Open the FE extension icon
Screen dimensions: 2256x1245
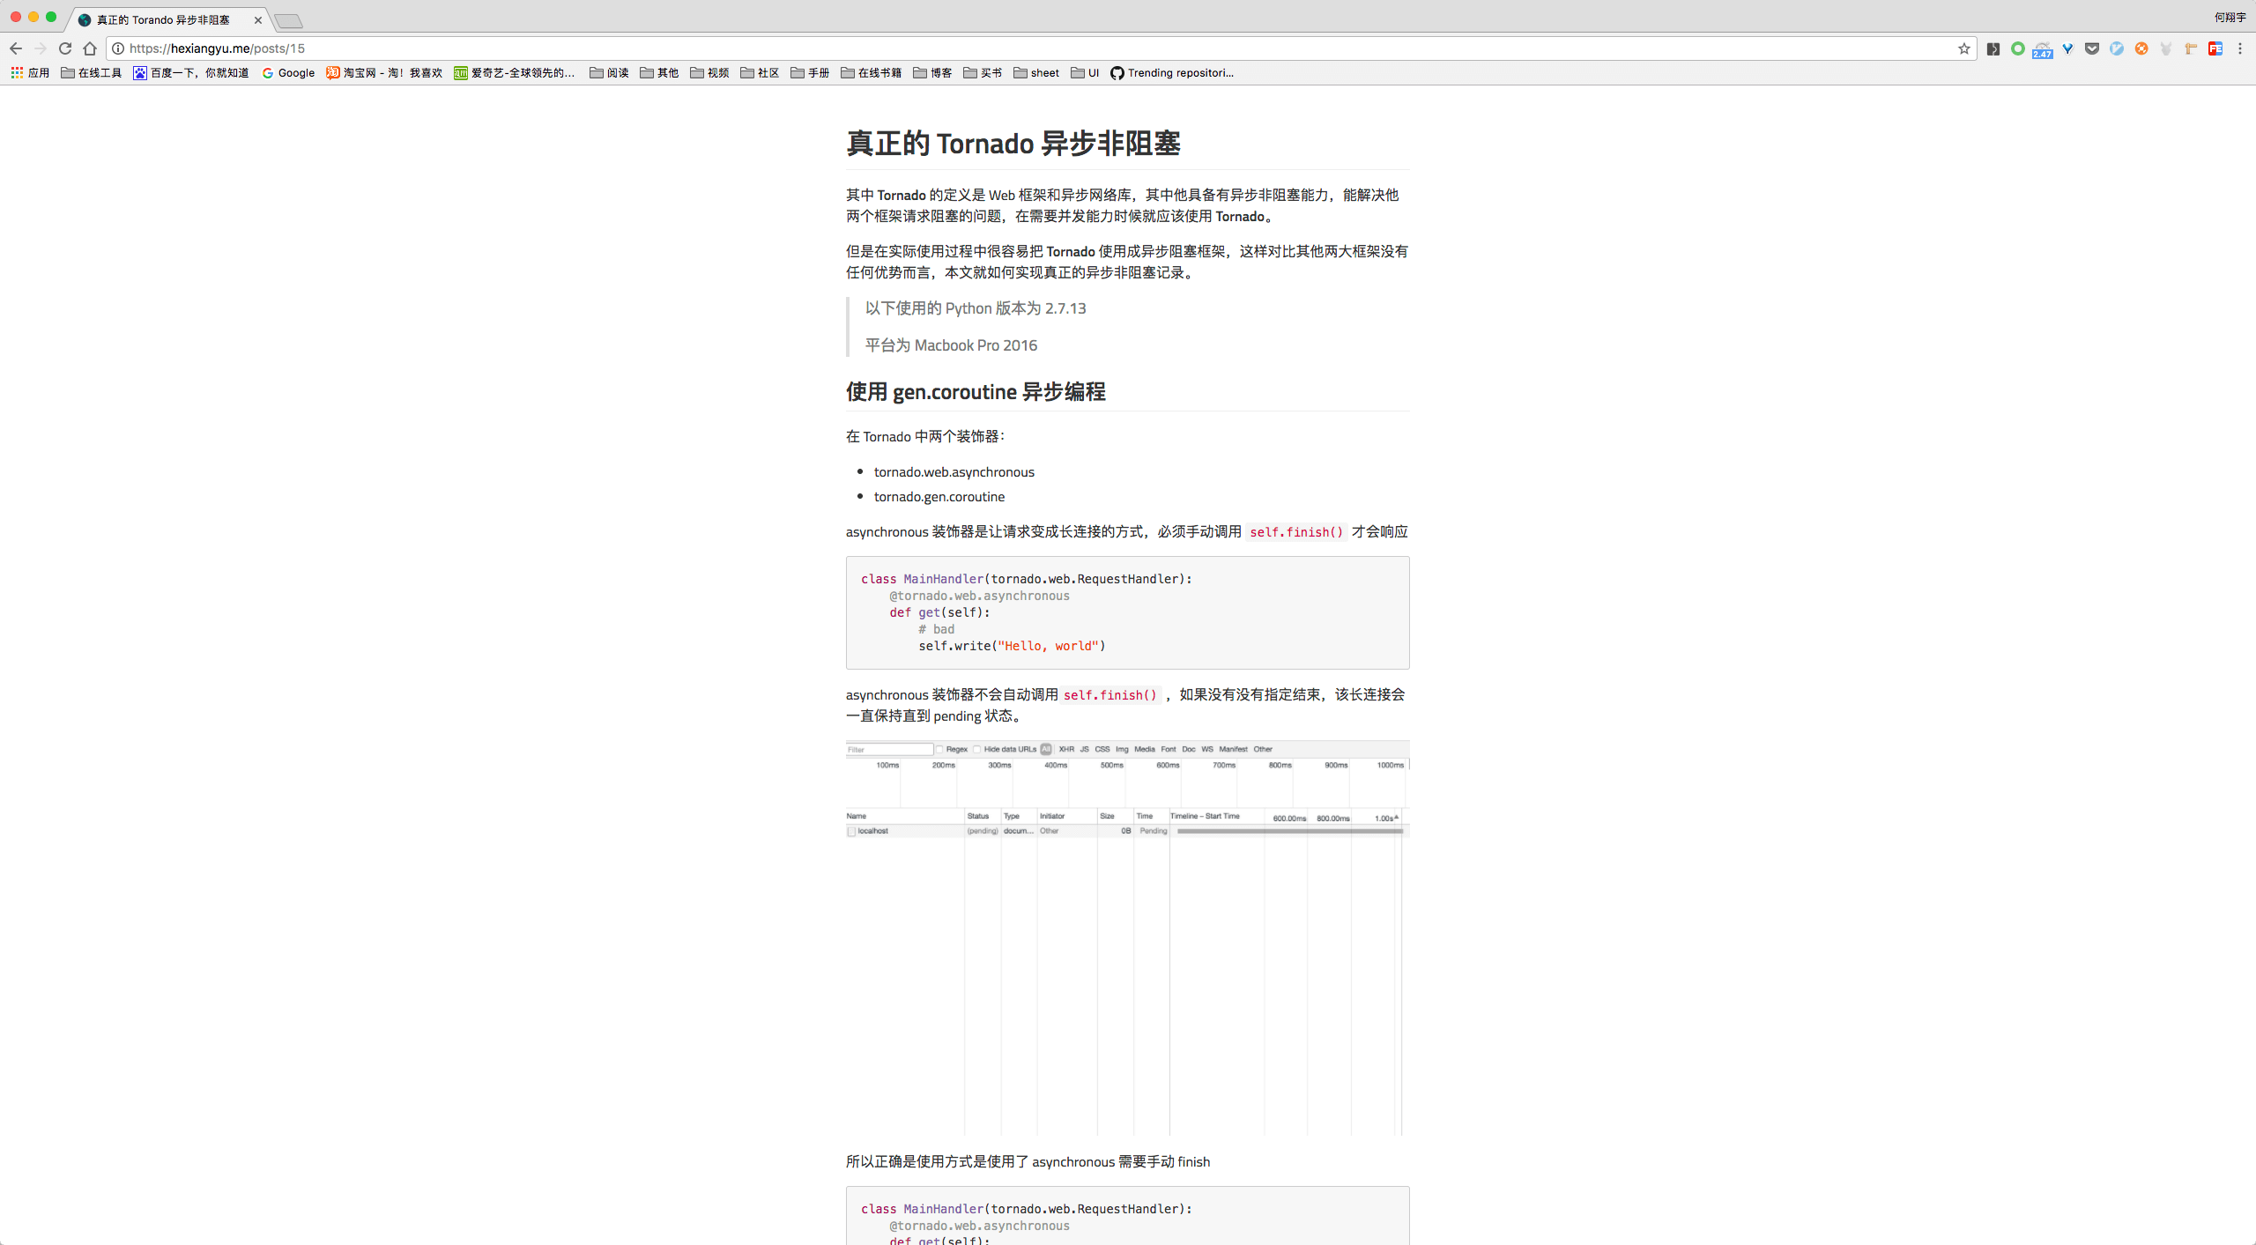tap(2215, 48)
